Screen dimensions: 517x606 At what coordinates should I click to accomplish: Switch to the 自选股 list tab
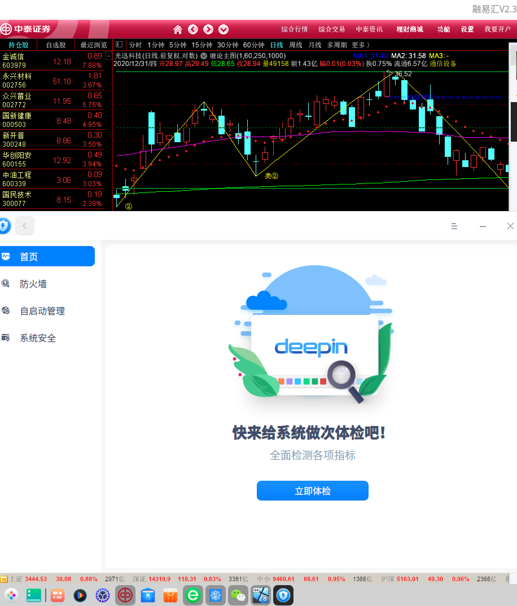pos(56,45)
